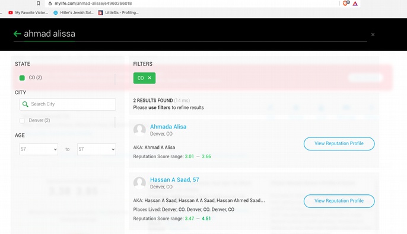Click reputation score 3.66 for Ahmada Alisa
Image resolution: width=407 pixels, height=234 pixels.
coord(206,156)
